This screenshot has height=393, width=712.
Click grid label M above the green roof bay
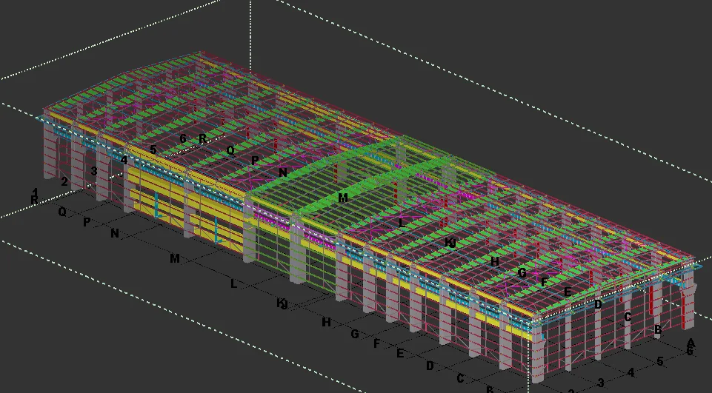click(x=343, y=198)
